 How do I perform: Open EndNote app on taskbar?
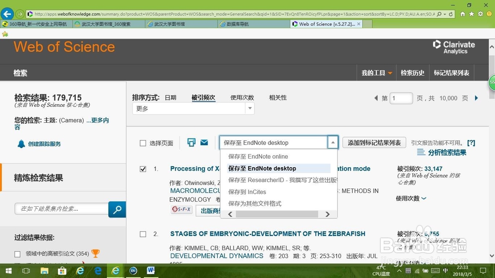tap(133, 271)
